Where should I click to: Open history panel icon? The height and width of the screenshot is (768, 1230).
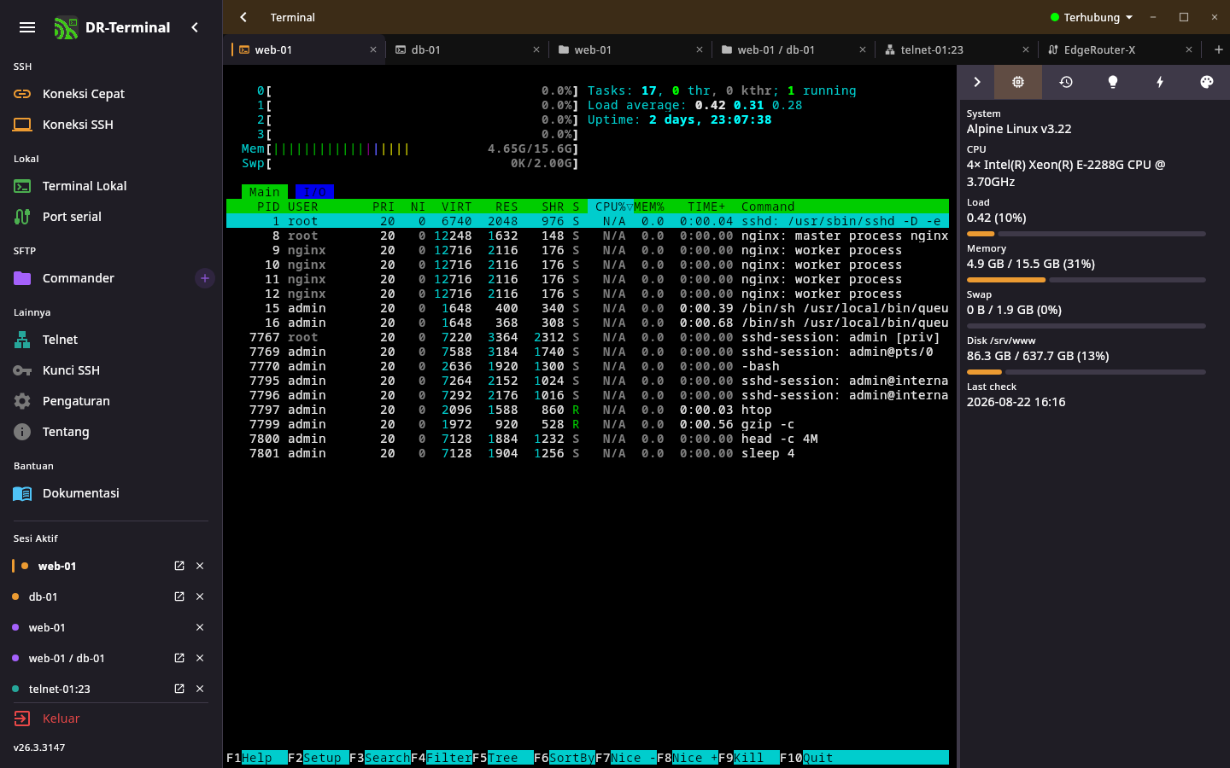pyautogui.click(x=1066, y=82)
